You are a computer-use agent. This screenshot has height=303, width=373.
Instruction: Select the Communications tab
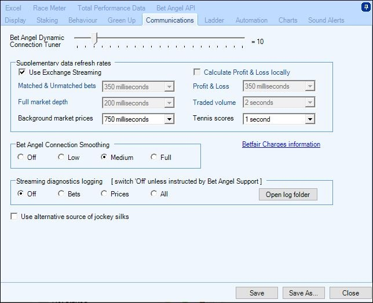(170, 20)
